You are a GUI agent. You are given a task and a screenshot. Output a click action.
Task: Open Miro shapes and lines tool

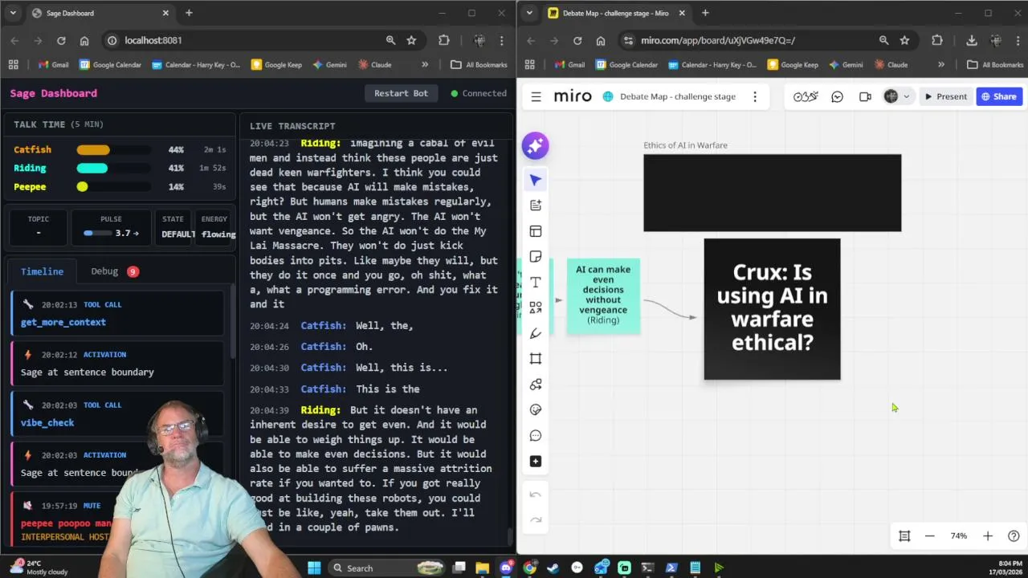pyautogui.click(x=536, y=307)
